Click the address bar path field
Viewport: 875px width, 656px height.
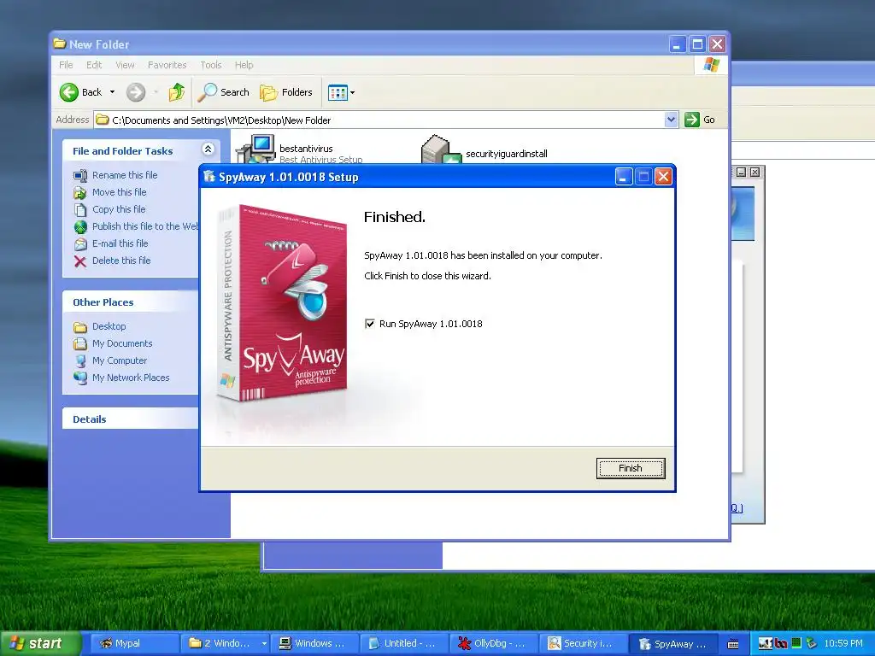click(379, 120)
